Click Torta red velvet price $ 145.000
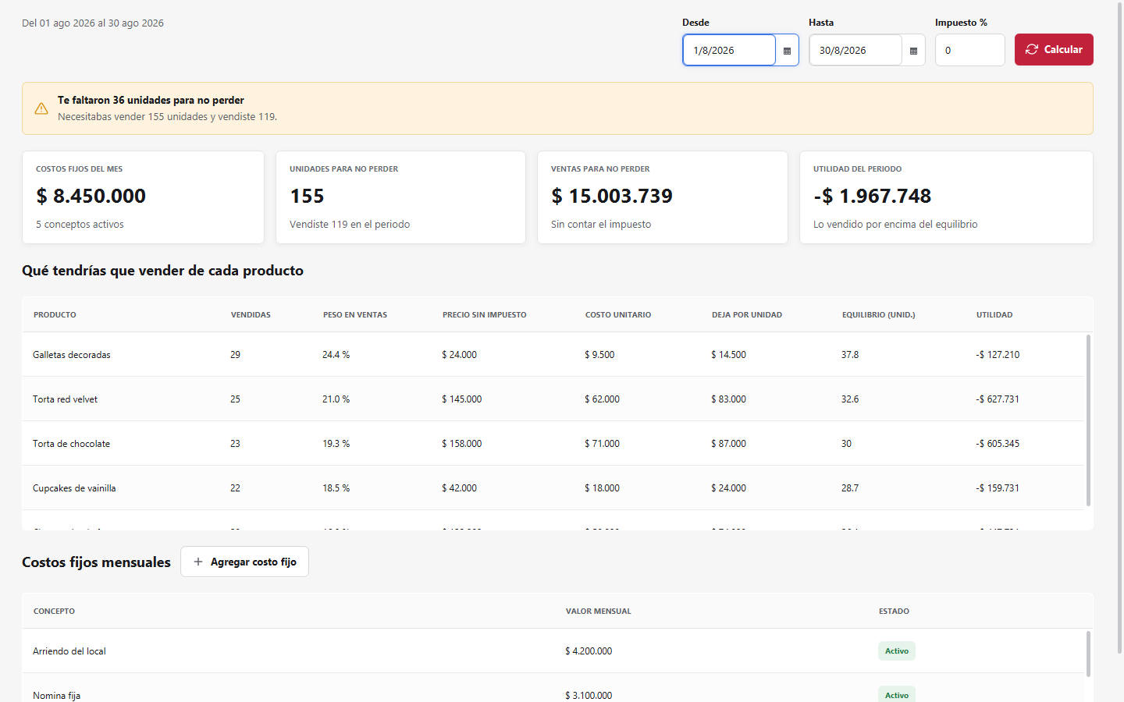Viewport: 1124px width, 702px height. pos(462,399)
